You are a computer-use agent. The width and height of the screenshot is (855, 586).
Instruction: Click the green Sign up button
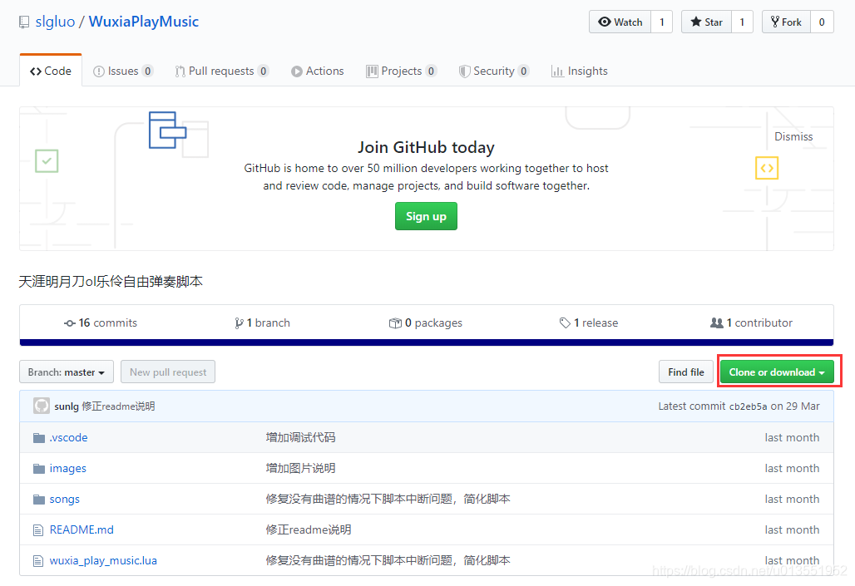(426, 216)
